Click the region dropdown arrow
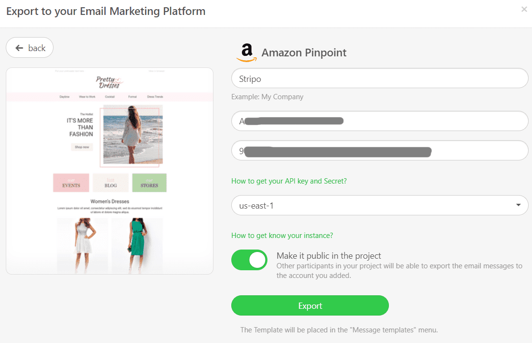The image size is (532, 343). click(x=518, y=205)
